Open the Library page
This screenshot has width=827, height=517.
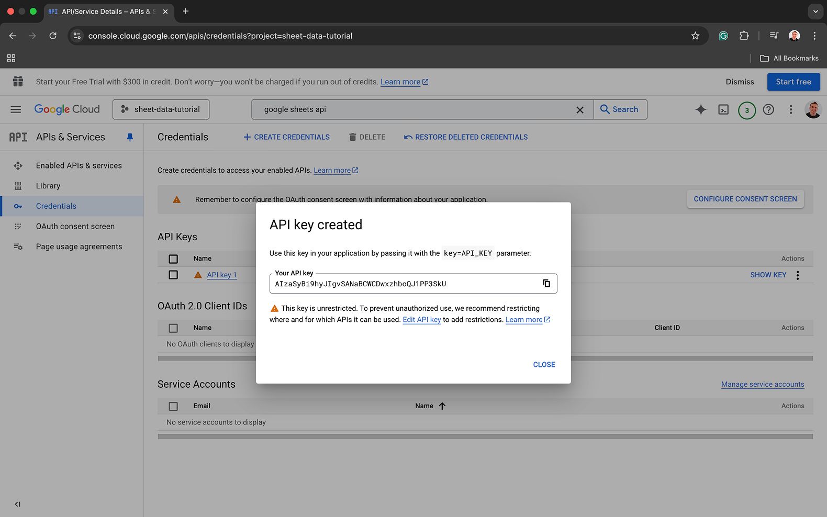(x=72, y=186)
